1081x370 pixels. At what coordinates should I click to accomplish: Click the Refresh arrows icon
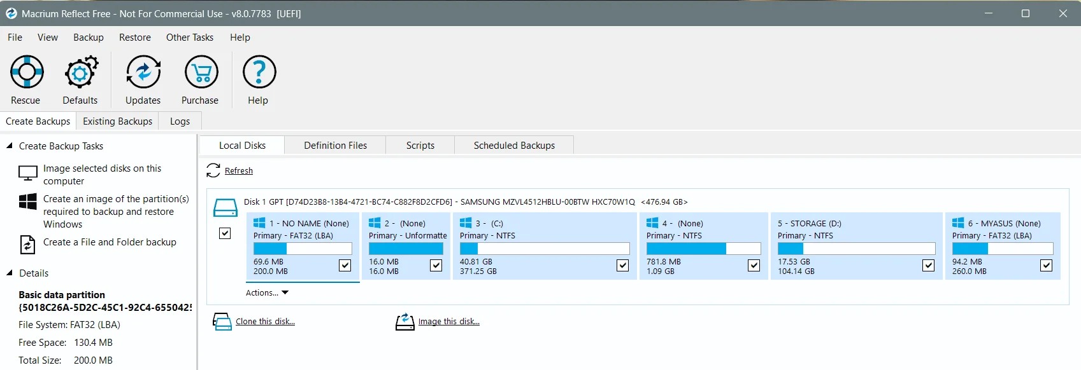tap(213, 170)
